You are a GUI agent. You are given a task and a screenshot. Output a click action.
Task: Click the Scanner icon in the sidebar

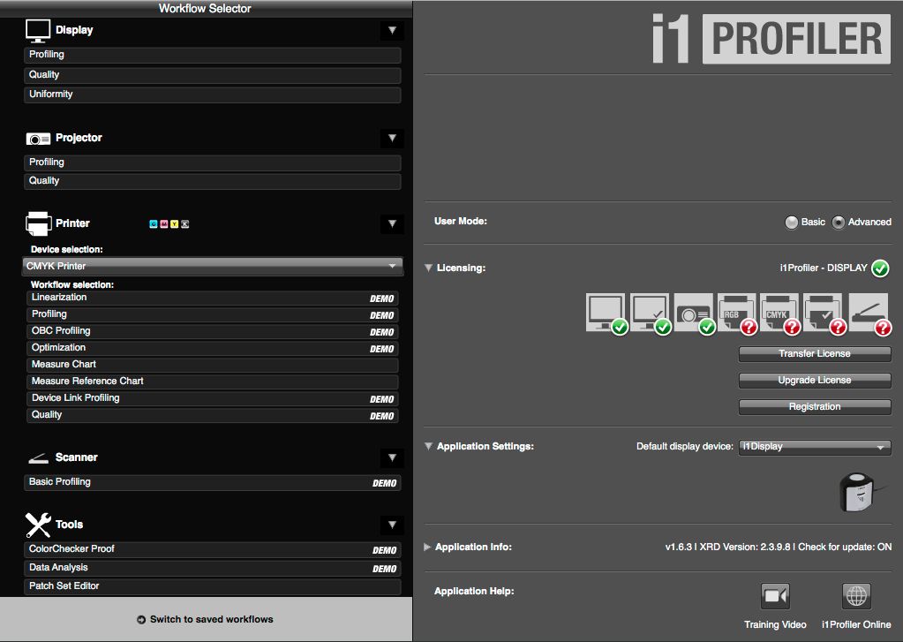37,457
